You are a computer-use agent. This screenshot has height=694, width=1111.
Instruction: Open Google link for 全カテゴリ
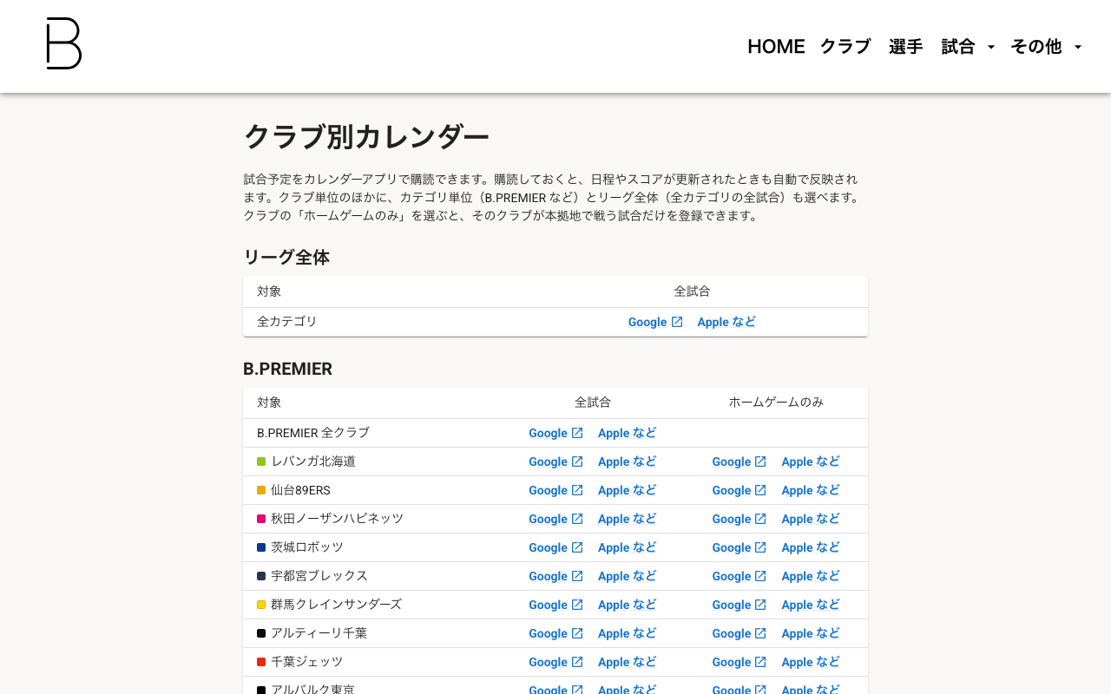pyautogui.click(x=655, y=322)
